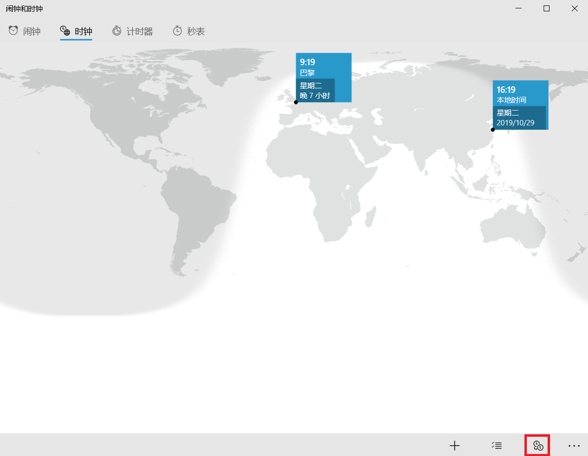Viewport: 588px width, 456px height.
Task: Click the world clock globe icon
Action: pos(65,31)
